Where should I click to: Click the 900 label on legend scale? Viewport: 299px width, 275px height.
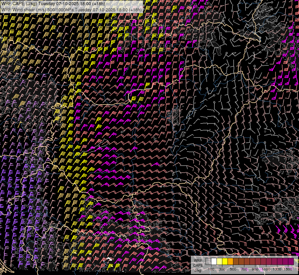click(x=255, y=269)
